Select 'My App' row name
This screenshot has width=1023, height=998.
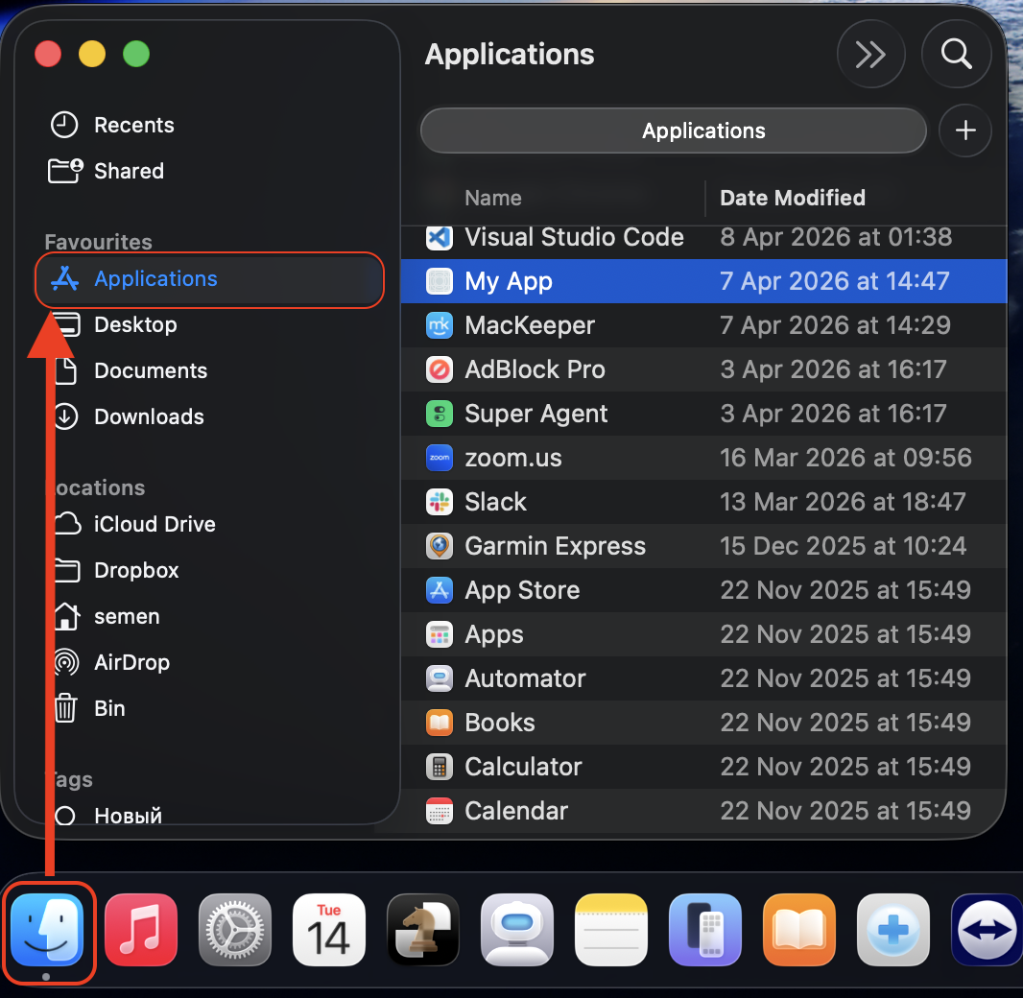pos(509,281)
